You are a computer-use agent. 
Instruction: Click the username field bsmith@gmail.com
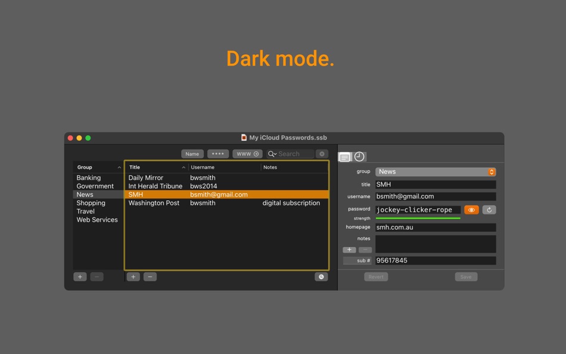[436, 197]
